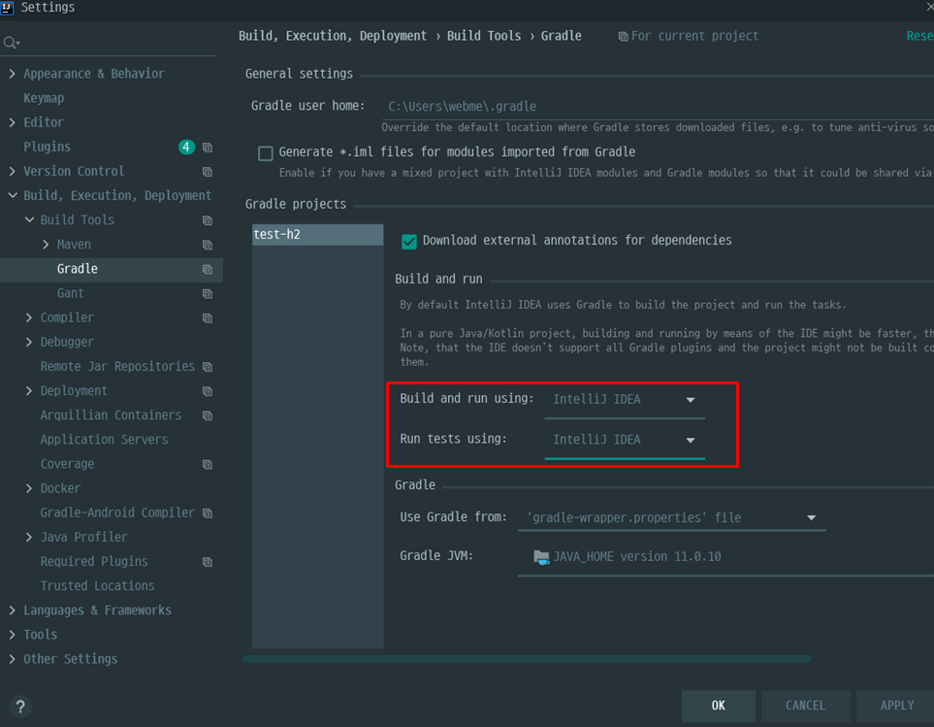Click the project icon beside Arquillian Containers
The width and height of the screenshot is (934, 727).
pos(208,415)
